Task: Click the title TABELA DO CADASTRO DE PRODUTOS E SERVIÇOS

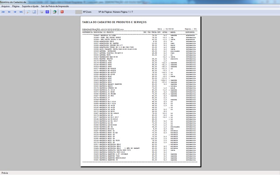Action: tap(114, 22)
